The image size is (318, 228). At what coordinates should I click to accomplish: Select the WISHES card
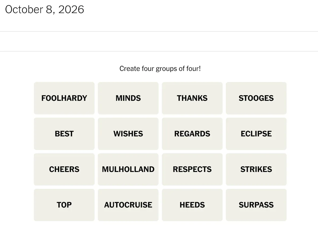(x=128, y=134)
